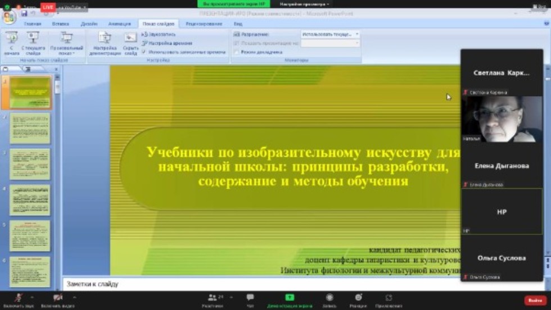The height and width of the screenshot is (310, 551).
Task: Click the Record (Запись) icon in Zoom
Action: pos(329,297)
